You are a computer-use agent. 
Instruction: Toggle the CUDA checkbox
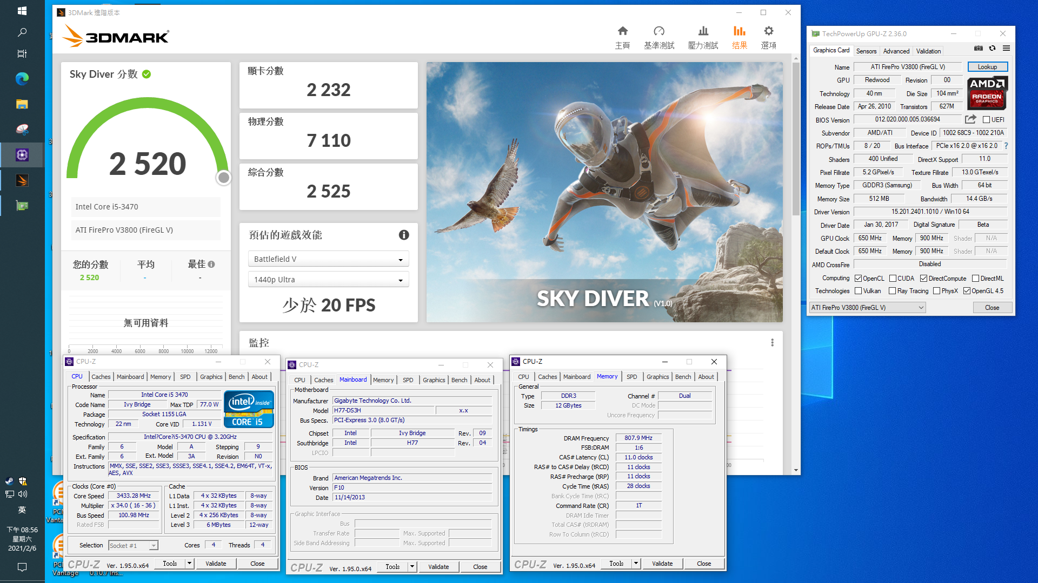[x=893, y=279]
